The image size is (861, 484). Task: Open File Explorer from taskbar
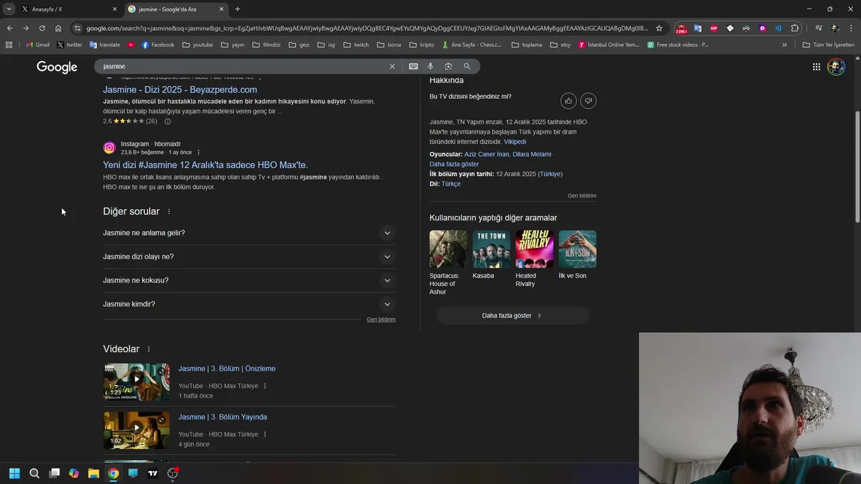click(93, 473)
